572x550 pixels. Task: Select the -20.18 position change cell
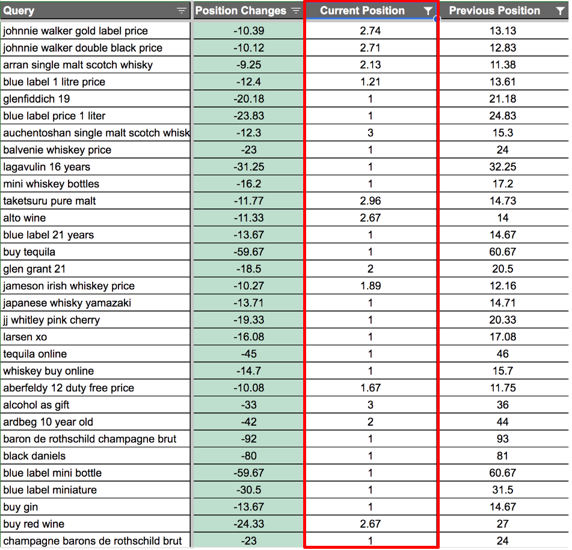248,98
